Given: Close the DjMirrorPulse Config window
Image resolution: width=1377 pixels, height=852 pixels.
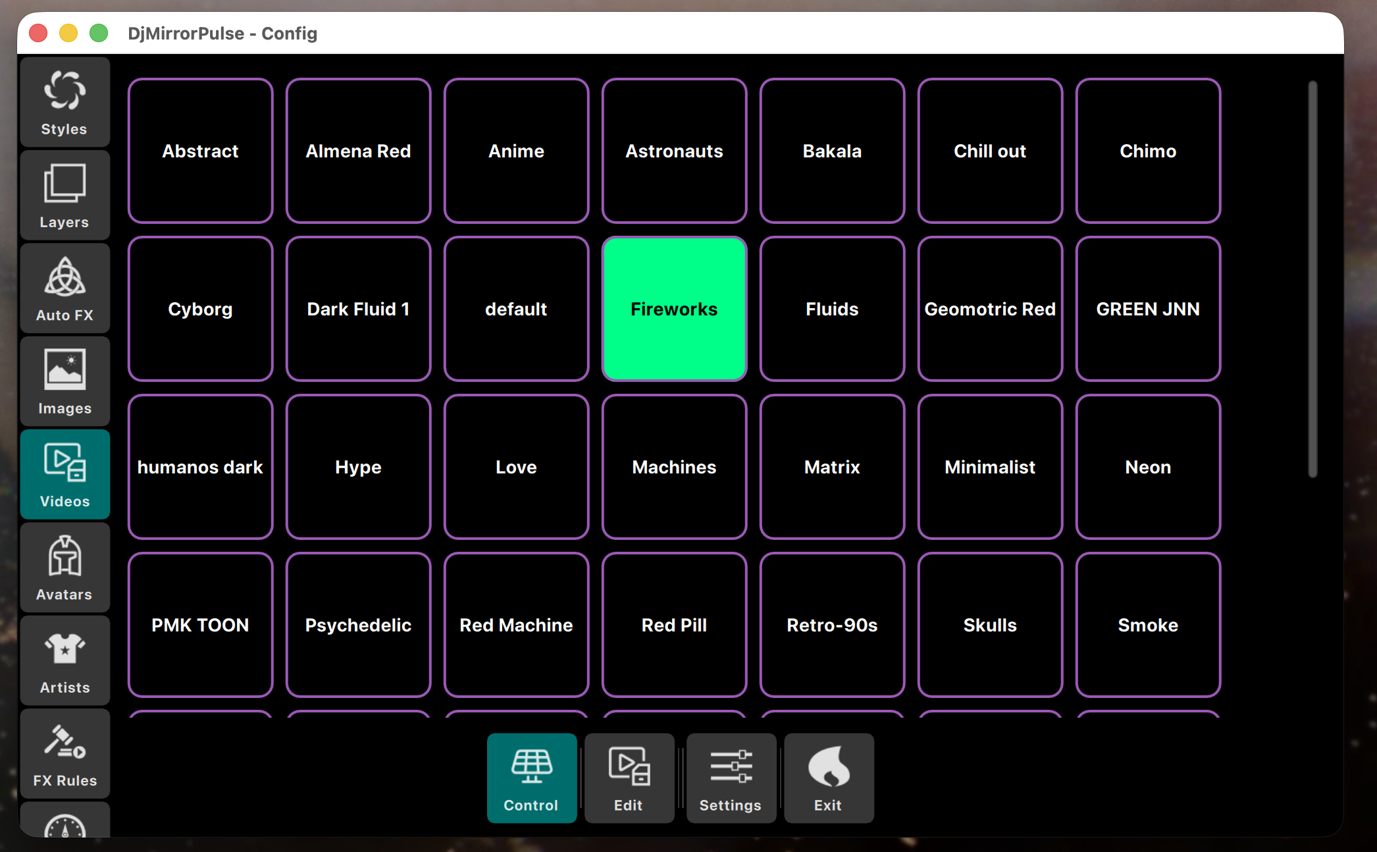Looking at the screenshot, I should tap(38, 33).
